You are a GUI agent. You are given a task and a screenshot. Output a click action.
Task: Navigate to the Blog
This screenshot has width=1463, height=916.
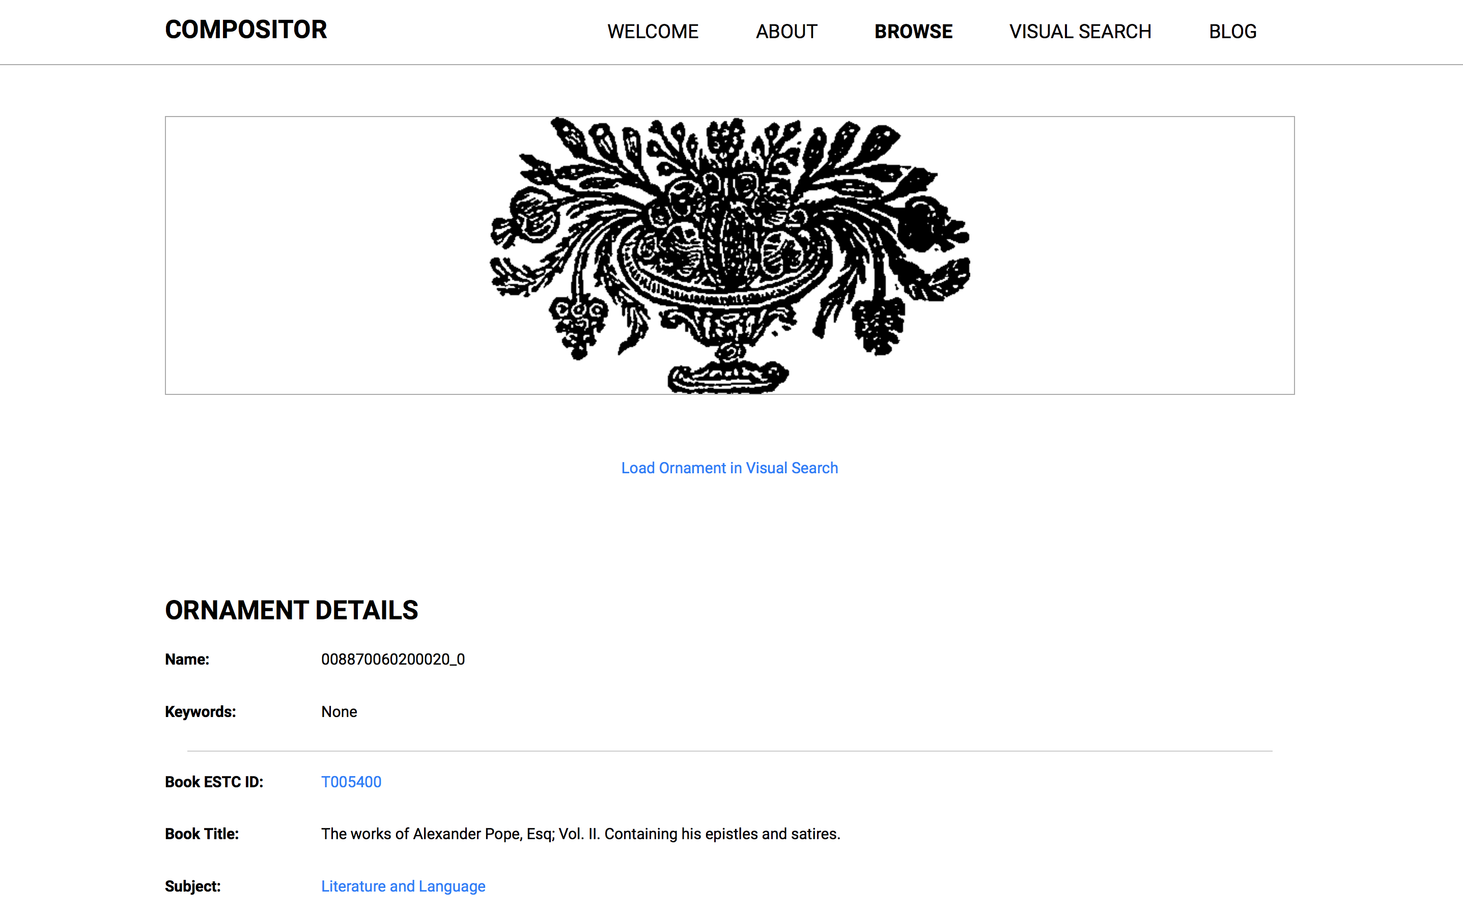(x=1233, y=32)
